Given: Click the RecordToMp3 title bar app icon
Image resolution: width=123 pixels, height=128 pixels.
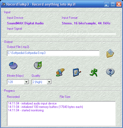Looking at the screenshot, I should (3, 4).
